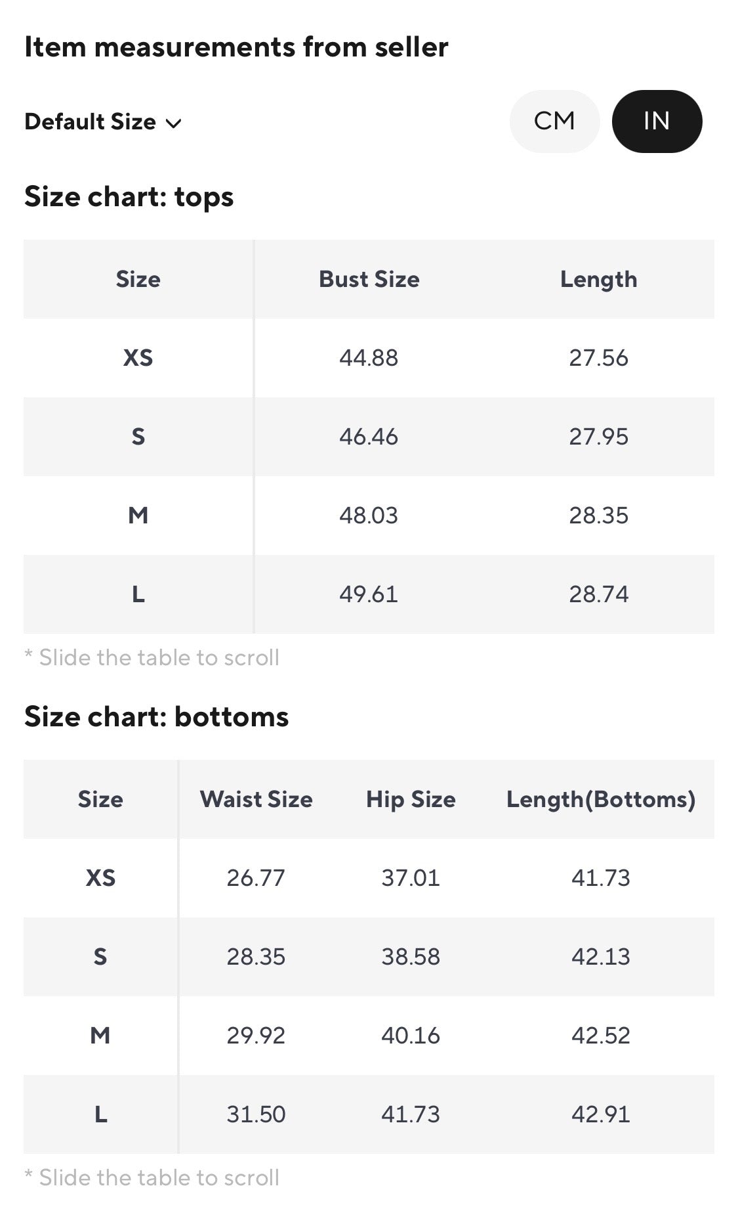Click waist value 31.50 for size L

(256, 1114)
